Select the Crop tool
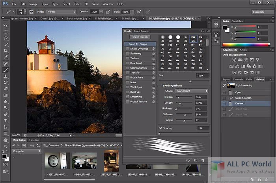This screenshot has height=183, width=276. coord(6,51)
